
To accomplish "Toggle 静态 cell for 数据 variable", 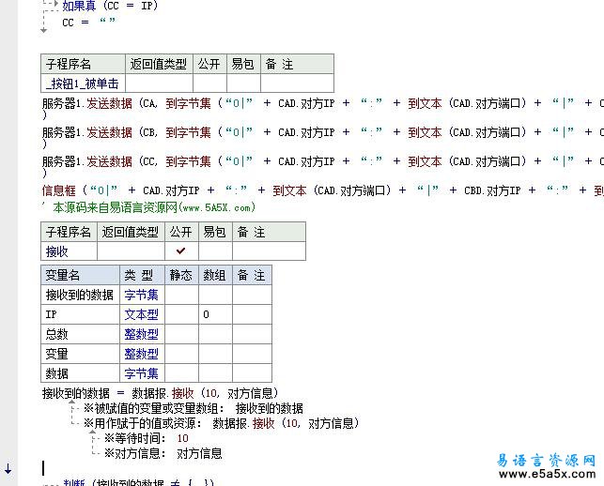I will (181, 373).
